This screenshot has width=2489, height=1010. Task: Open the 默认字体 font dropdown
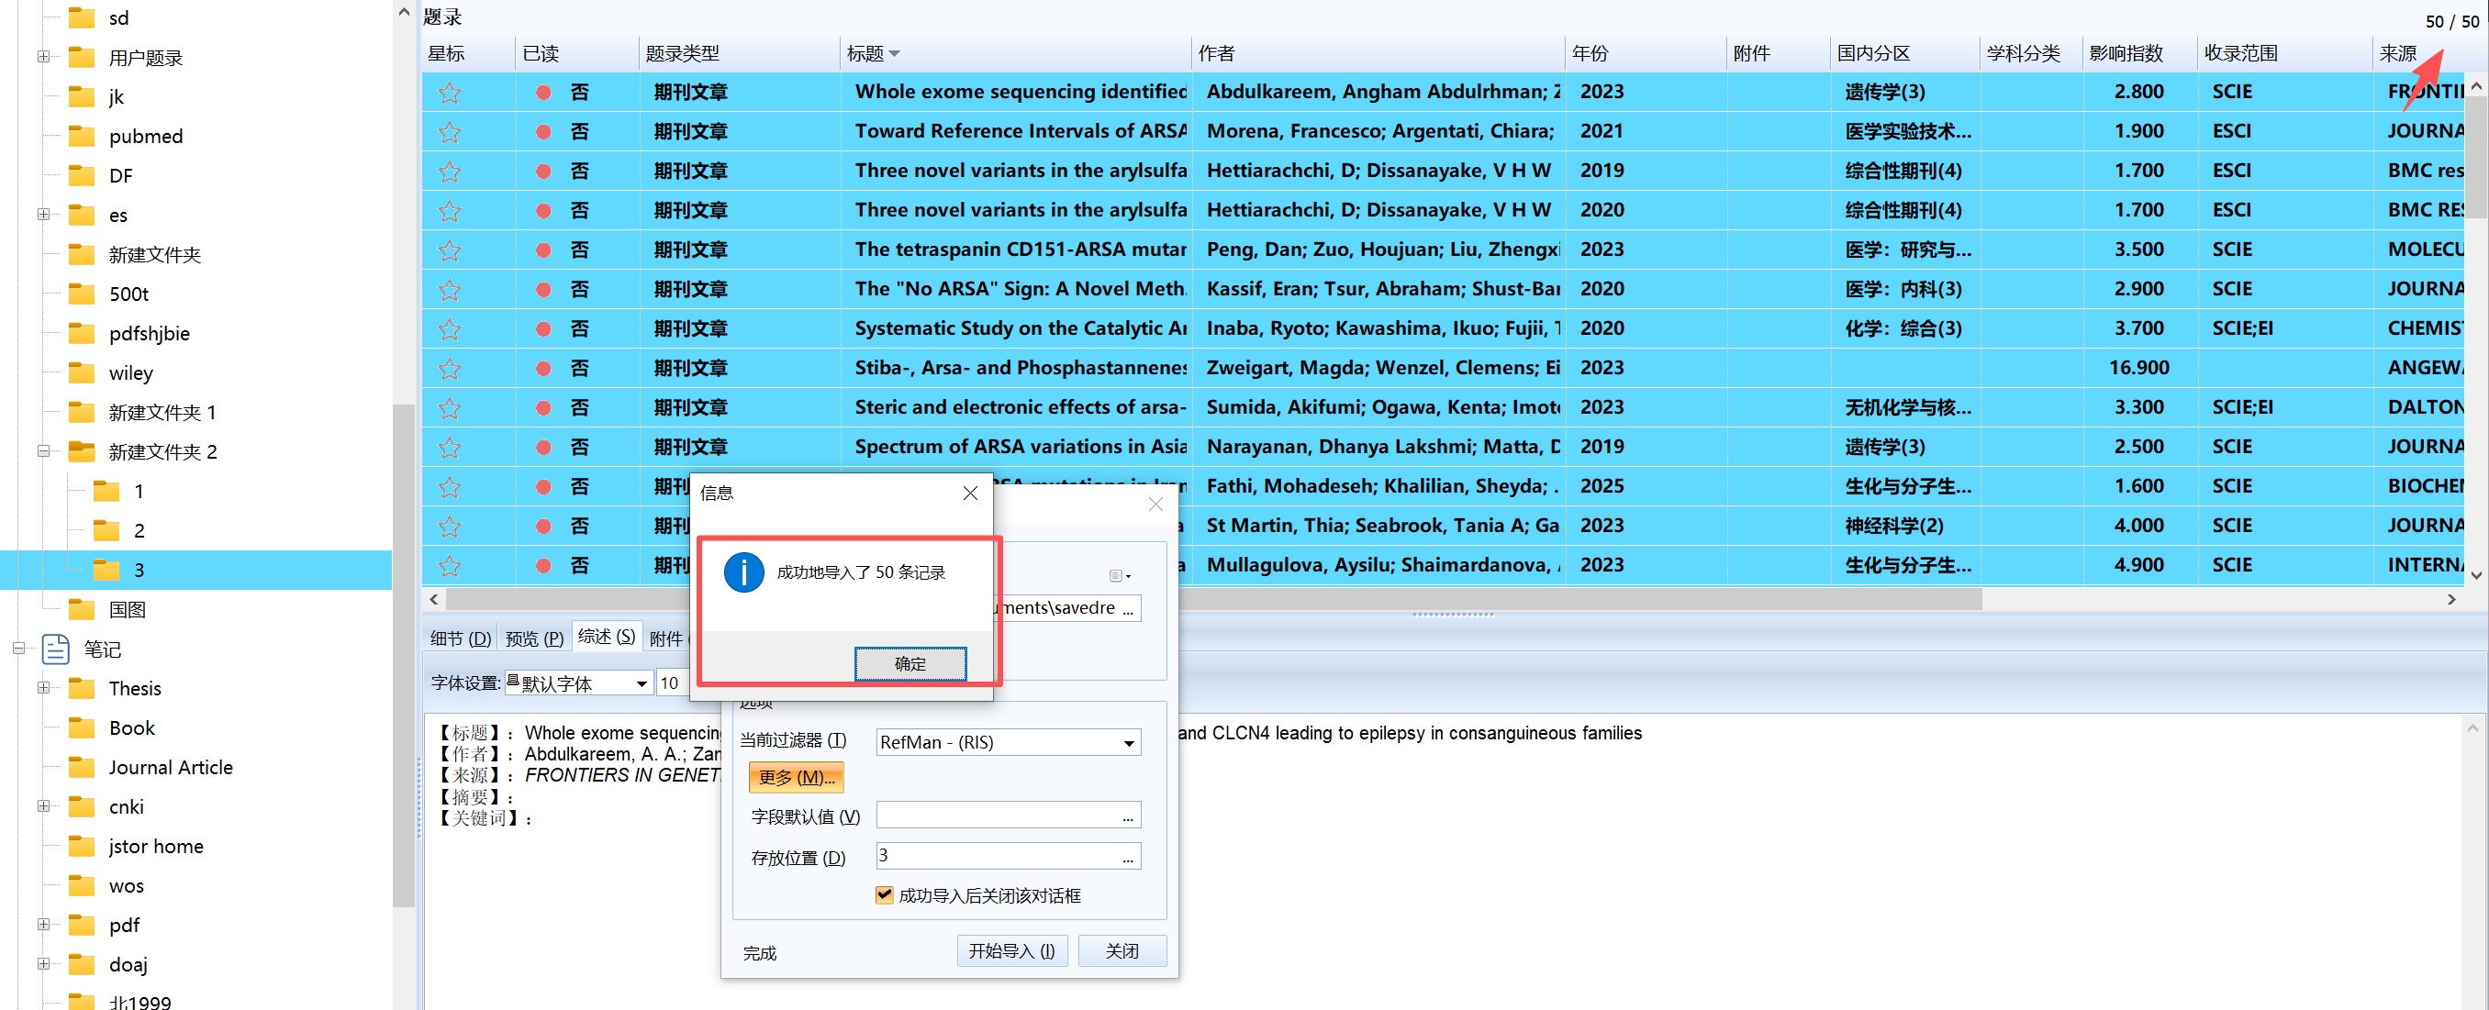641,683
